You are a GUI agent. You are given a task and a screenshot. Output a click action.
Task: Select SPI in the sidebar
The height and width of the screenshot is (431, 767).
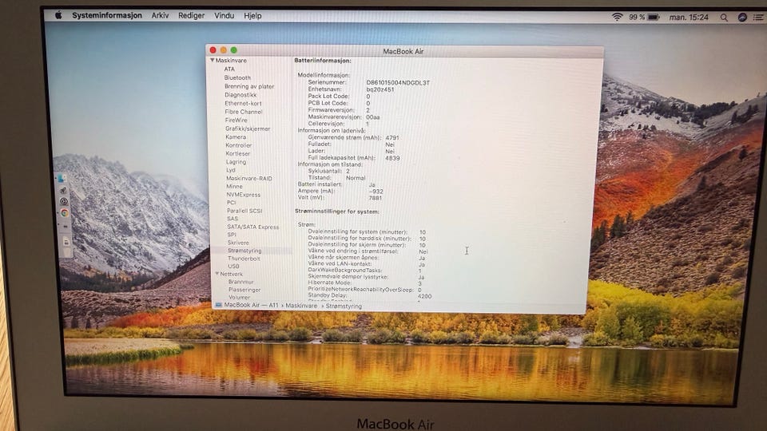click(x=232, y=235)
